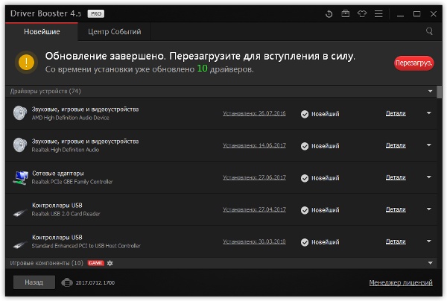Click install date 27.06.2017 link
This screenshot has height=301, width=447.
click(x=254, y=177)
